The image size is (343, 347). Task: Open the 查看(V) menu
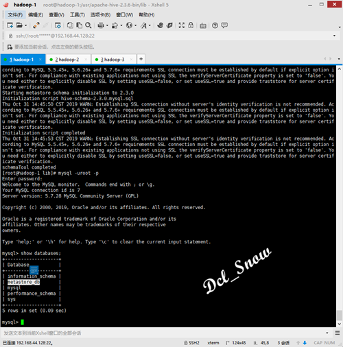pyautogui.click(x=56, y=15)
